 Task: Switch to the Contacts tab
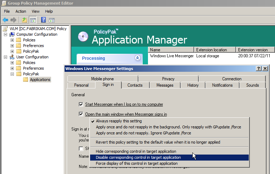pyautogui.click(x=135, y=85)
